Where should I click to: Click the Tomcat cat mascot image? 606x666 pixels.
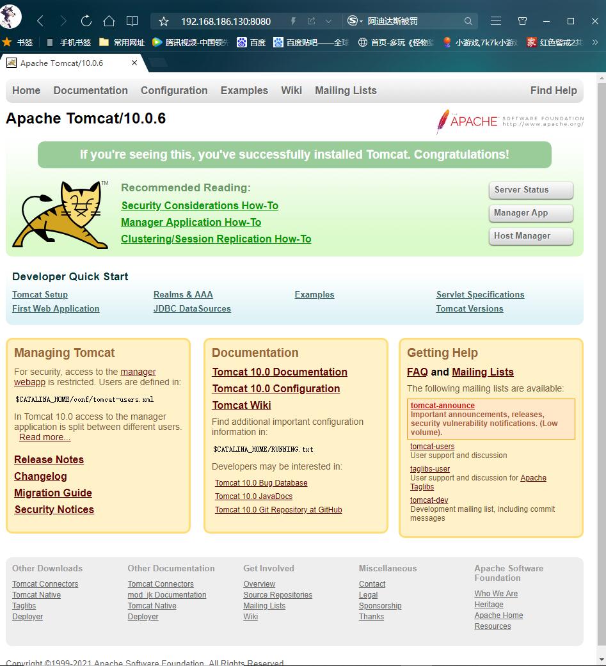coord(60,214)
